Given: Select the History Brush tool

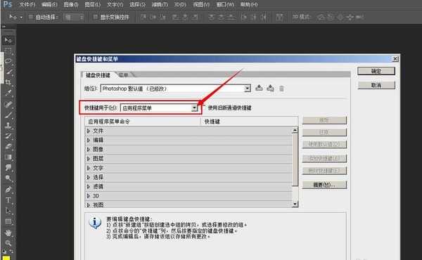Looking at the screenshot, I should [x=8, y=136].
